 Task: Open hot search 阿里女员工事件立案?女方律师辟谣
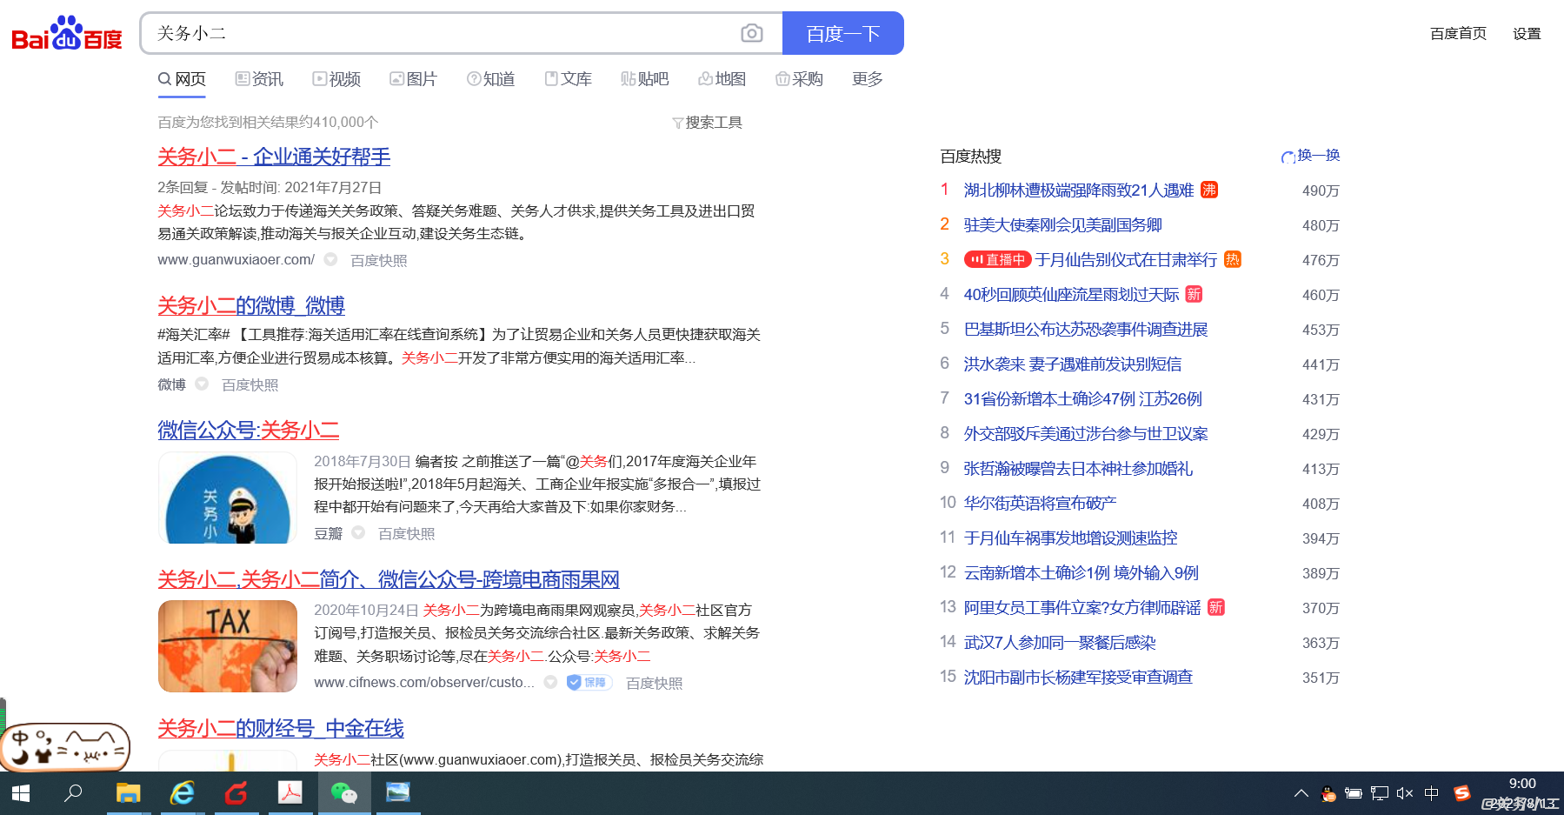tap(1082, 607)
